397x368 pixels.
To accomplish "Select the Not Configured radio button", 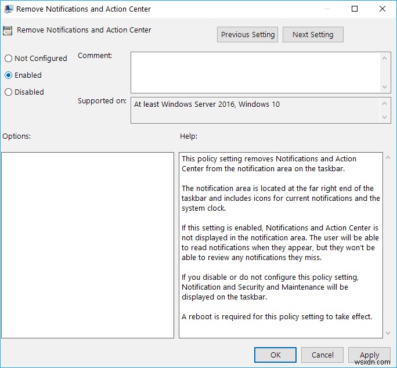I will (x=9, y=59).
